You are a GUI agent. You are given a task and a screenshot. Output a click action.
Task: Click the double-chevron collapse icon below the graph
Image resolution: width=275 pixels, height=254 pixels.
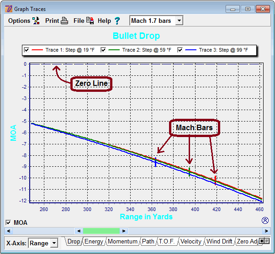click(265, 220)
